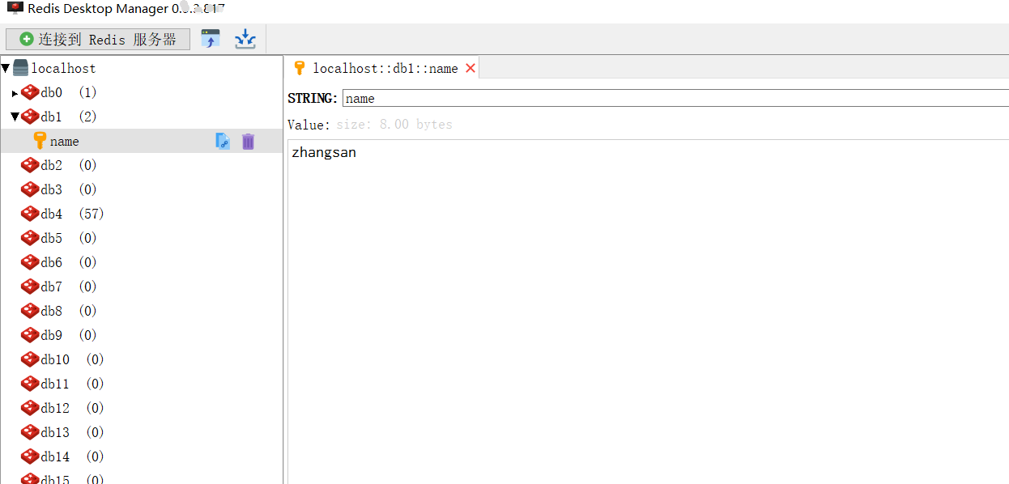Screen dimensions: 1009x484
Task: Click the import connections icon
Action: (x=211, y=39)
